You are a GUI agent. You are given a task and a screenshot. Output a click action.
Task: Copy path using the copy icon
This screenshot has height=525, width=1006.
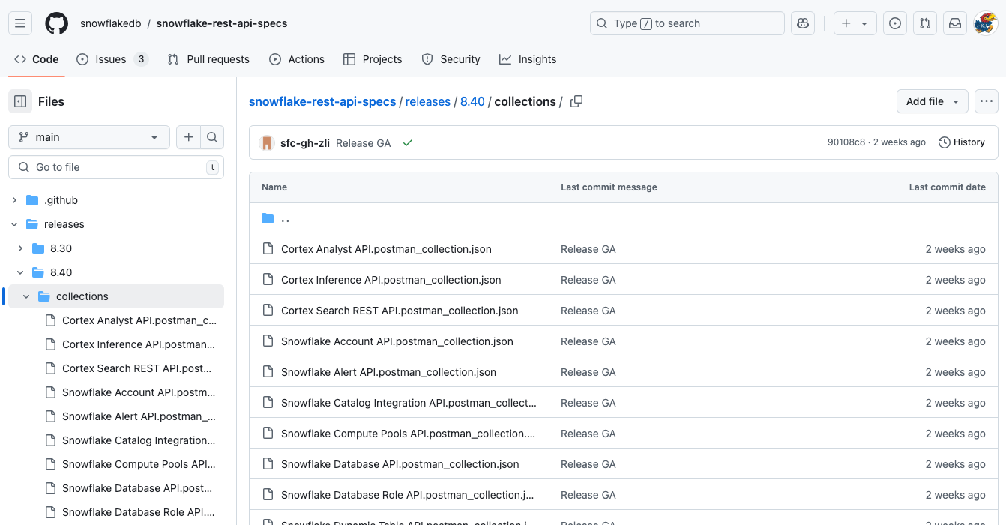click(576, 101)
